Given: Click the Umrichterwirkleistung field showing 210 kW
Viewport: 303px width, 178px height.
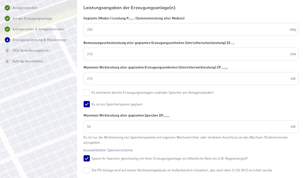Looking at the screenshot, I should 191,78.
